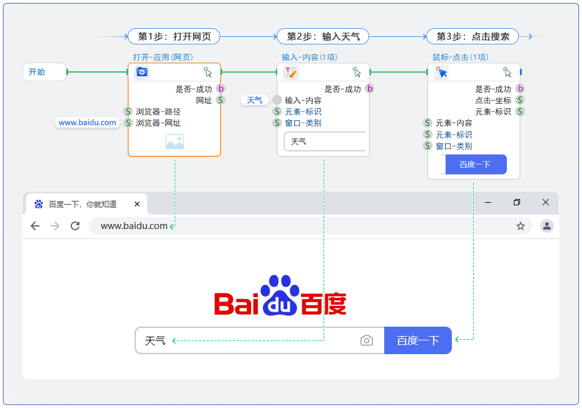Viewport: 582px width, 408px height.
Task: Click the 百度一下 search button on page
Action: tap(417, 340)
